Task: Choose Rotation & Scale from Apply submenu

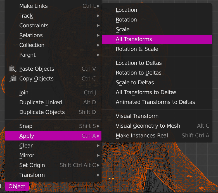Action: (137, 49)
